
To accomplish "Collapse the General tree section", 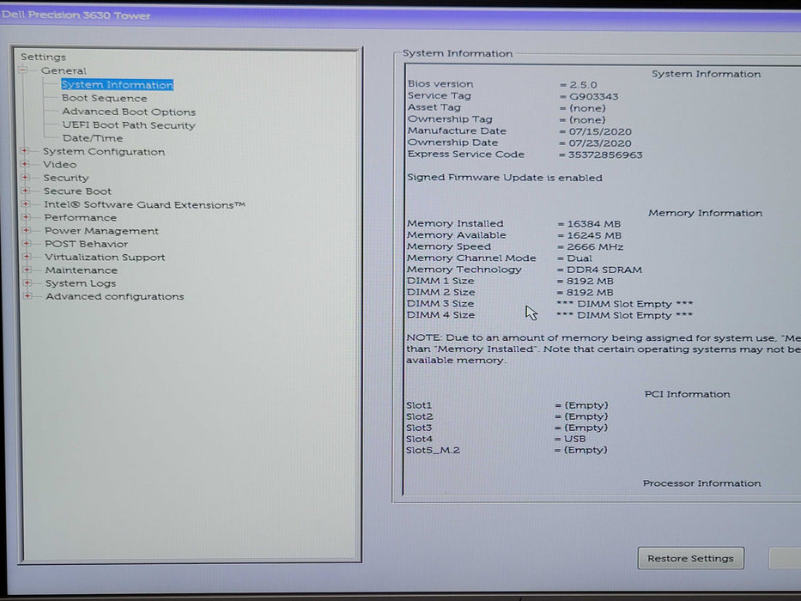I will pyautogui.click(x=24, y=71).
